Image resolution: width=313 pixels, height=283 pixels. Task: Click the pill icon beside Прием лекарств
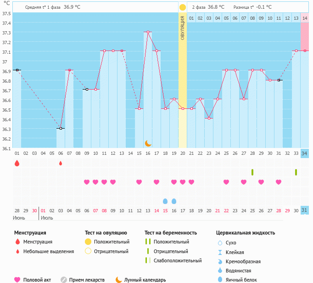64,279
